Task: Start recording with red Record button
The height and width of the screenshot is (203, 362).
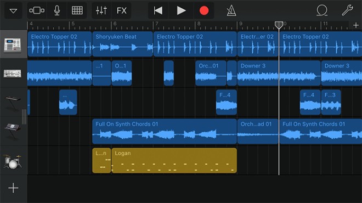Action: coord(204,10)
